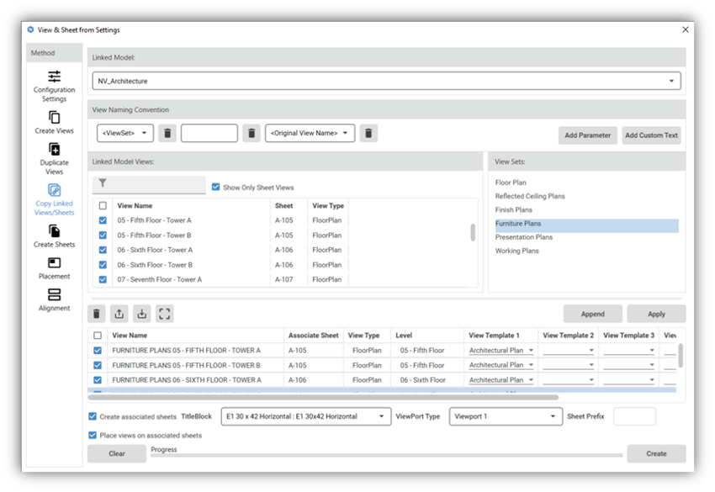Screen dimensions: 715x492
Task: Click horizontal scrollbar under the lower table
Action: tap(323, 397)
